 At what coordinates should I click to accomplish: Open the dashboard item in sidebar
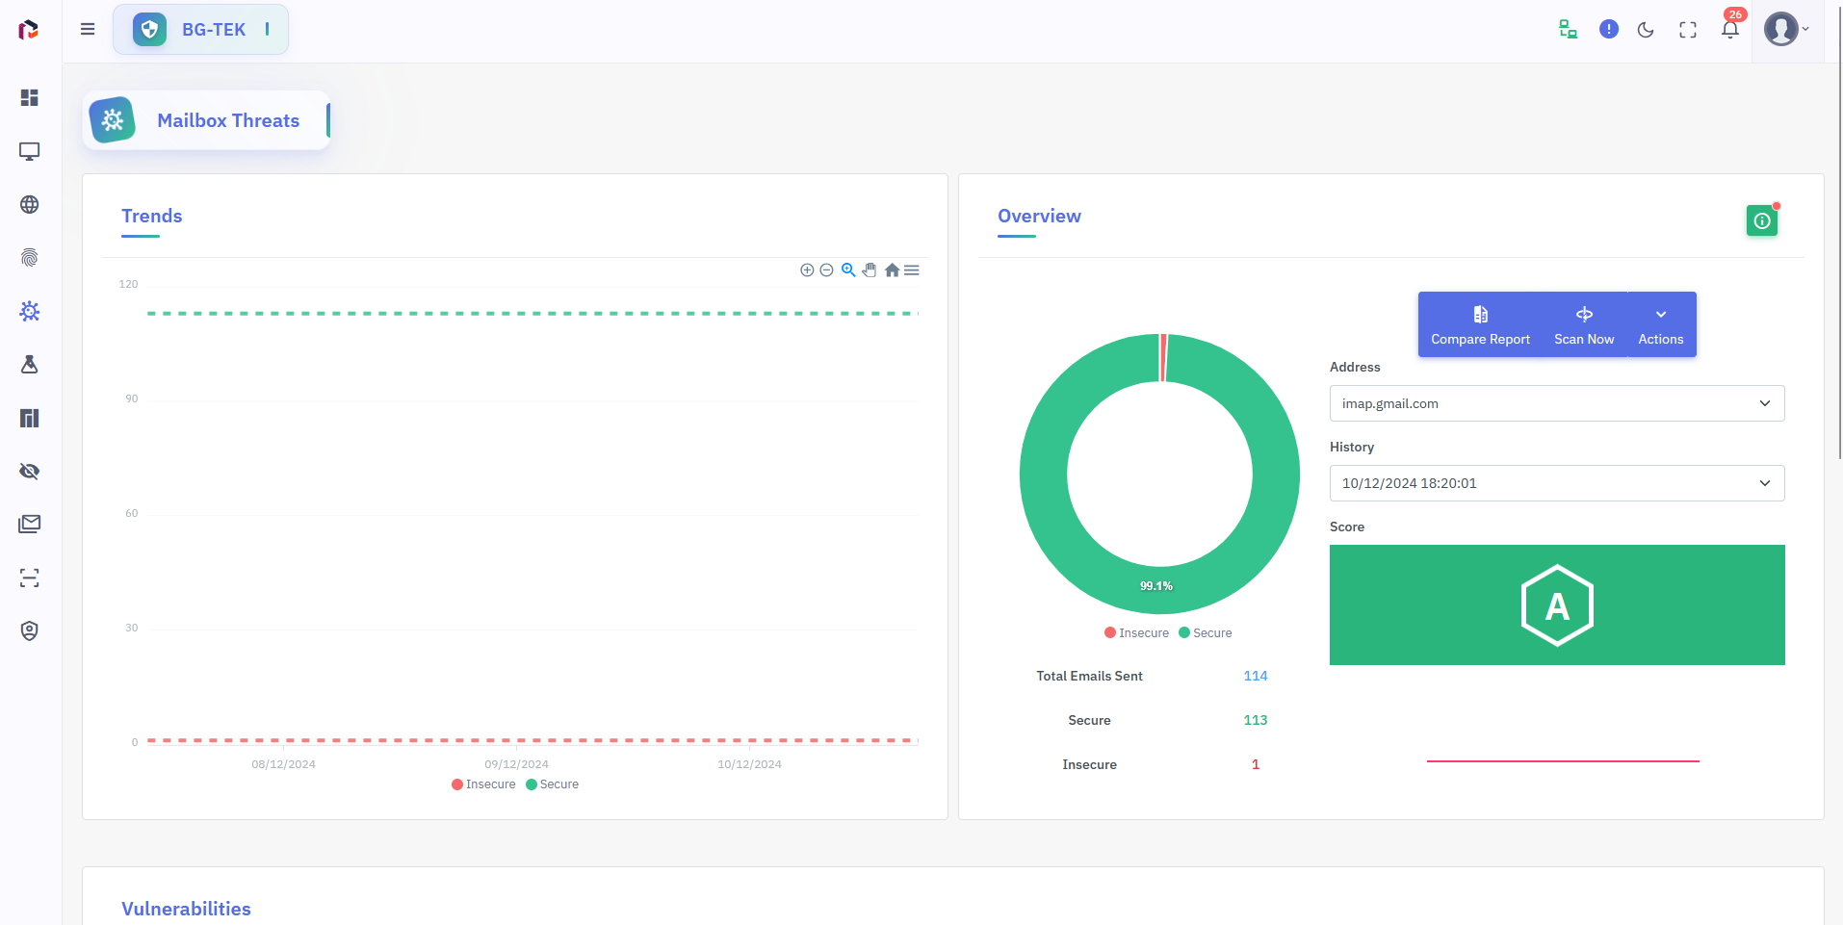pyautogui.click(x=30, y=98)
